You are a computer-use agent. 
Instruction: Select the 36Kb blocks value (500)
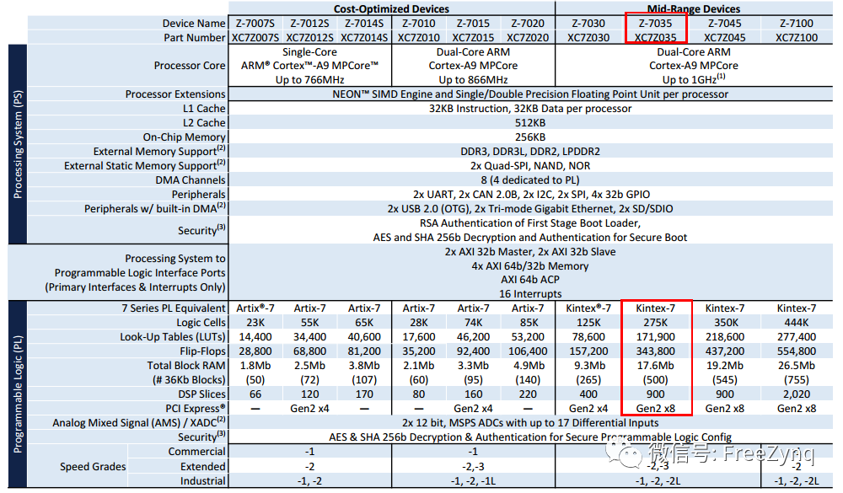click(x=655, y=379)
